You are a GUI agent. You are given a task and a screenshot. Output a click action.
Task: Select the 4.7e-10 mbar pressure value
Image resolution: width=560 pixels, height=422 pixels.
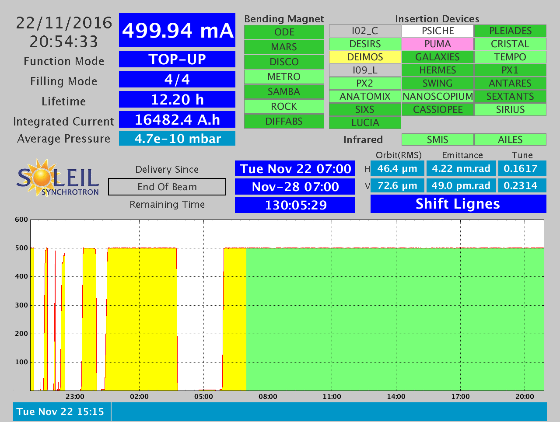pyautogui.click(x=177, y=139)
